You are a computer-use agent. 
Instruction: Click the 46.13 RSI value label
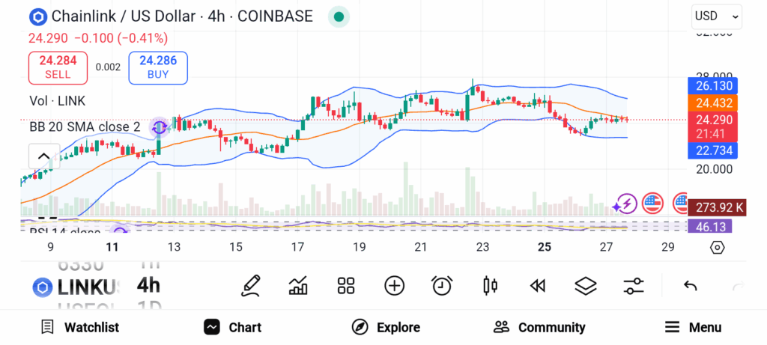tap(710, 226)
